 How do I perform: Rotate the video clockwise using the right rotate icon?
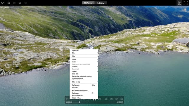[x=9, y=3]
